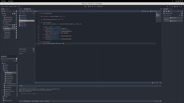Click the code minimap preview

(158, 17)
